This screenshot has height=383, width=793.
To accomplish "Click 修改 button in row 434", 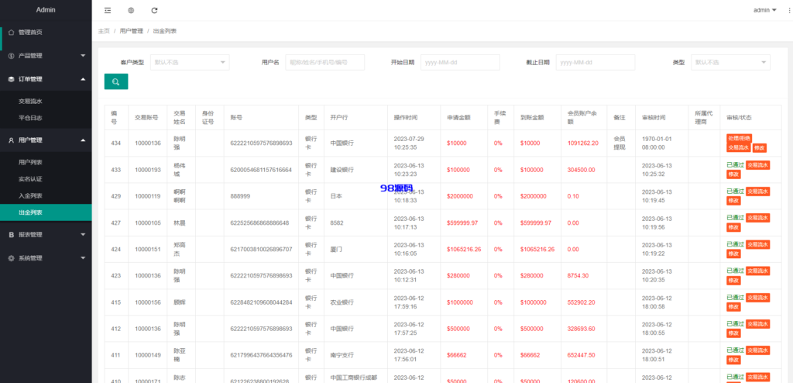I will coord(759,148).
